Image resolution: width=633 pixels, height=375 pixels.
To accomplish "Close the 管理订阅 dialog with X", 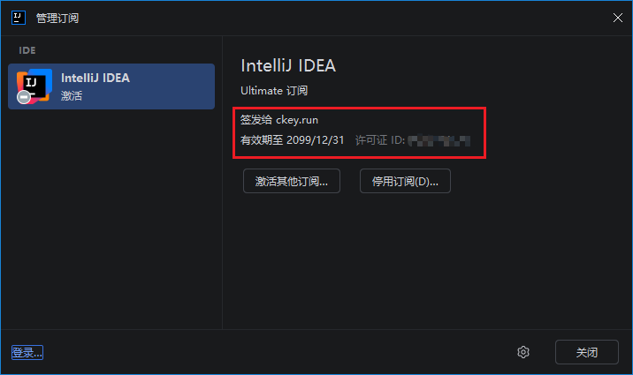I will coord(618,18).
